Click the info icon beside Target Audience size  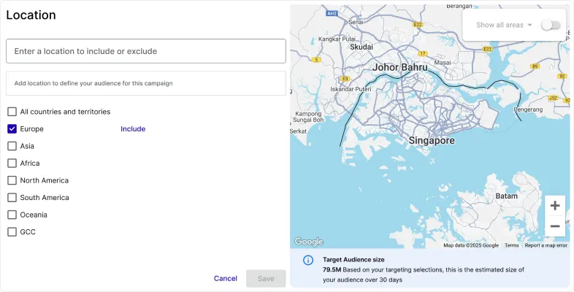click(x=308, y=260)
